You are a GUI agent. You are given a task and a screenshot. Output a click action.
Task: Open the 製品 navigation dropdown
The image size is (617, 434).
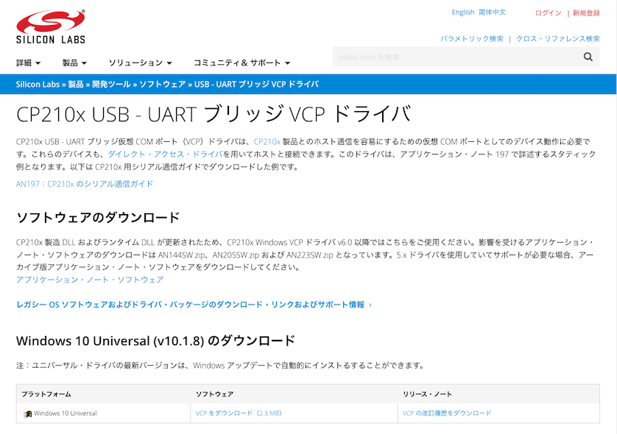(74, 63)
